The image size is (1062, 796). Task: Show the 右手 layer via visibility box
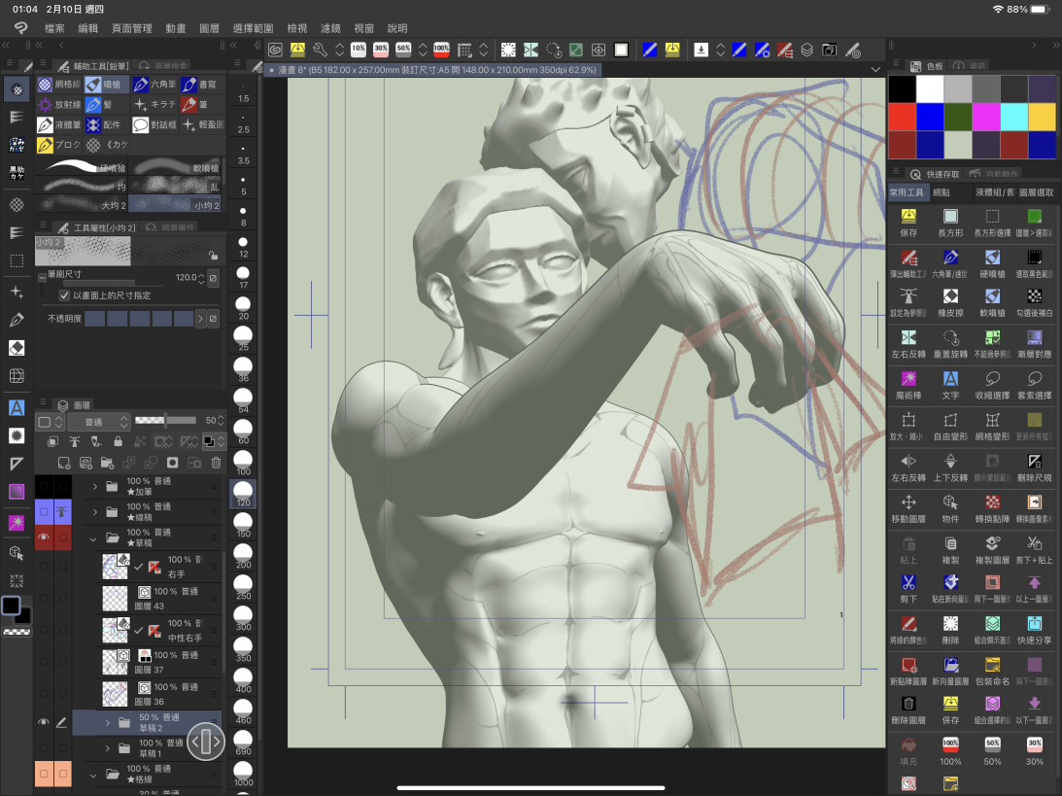coord(44,567)
